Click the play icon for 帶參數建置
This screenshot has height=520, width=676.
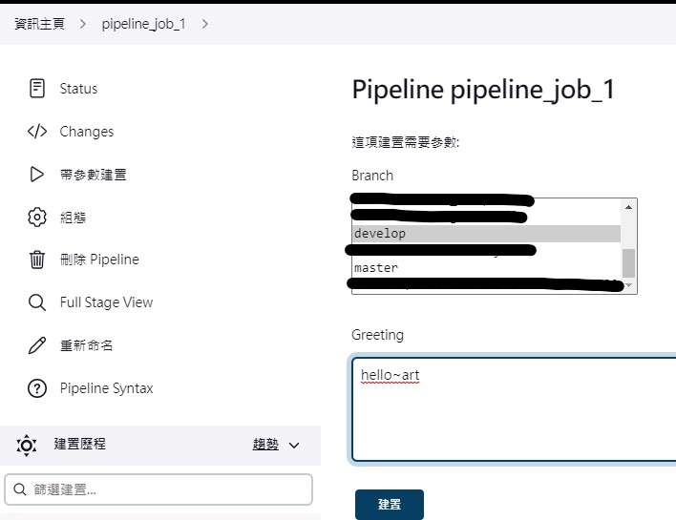[x=37, y=174]
